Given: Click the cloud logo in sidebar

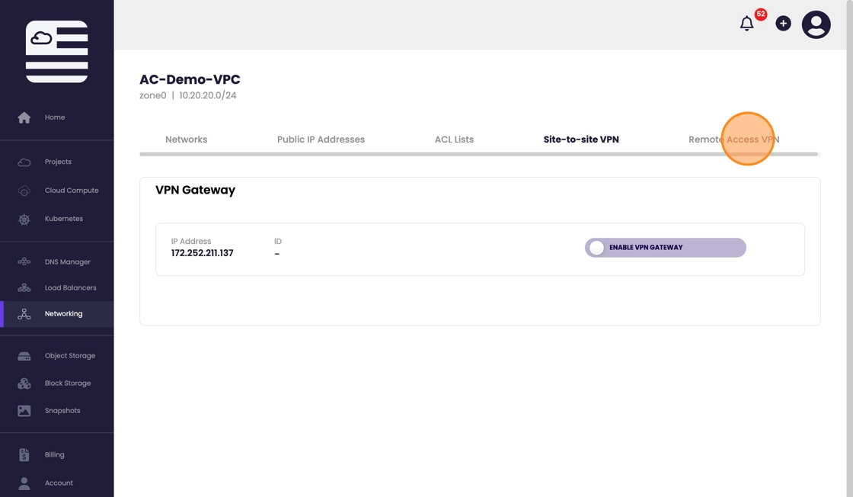Looking at the screenshot, I should pos(56,51).
